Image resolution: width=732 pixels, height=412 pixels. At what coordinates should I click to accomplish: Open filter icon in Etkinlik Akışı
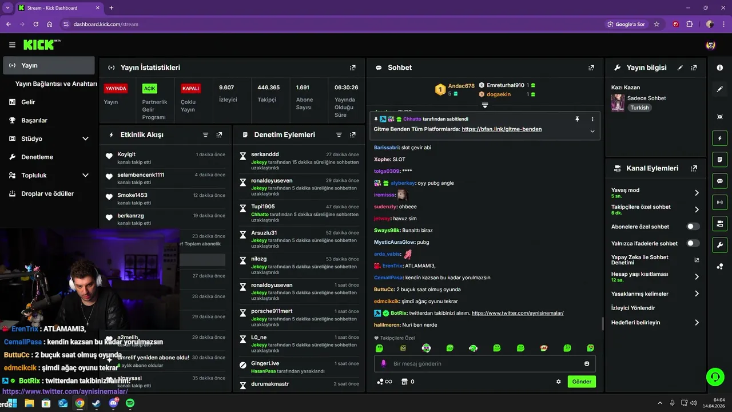coord(206,135)
